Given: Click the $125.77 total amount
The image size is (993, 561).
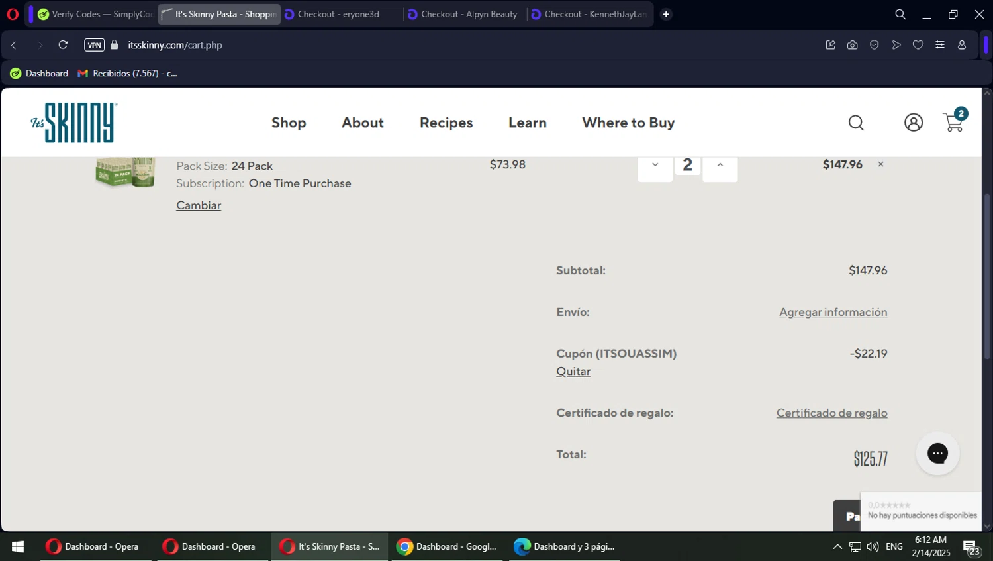Looking at the screenshot, I should pos(870,458).
